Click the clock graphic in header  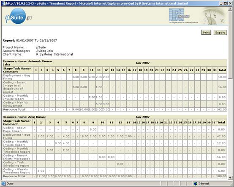(x=214, y=16)
